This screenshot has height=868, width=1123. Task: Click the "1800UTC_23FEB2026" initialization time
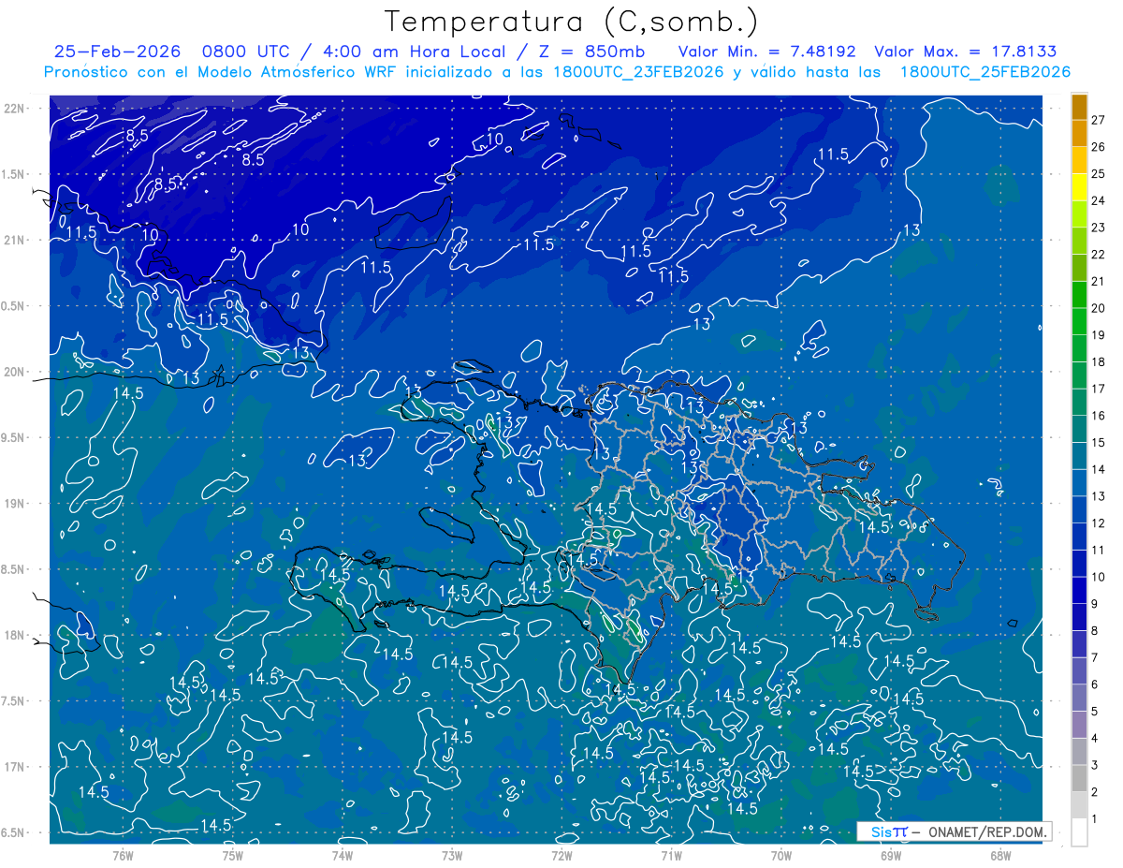pyautogui.click(x=637, y=72)
